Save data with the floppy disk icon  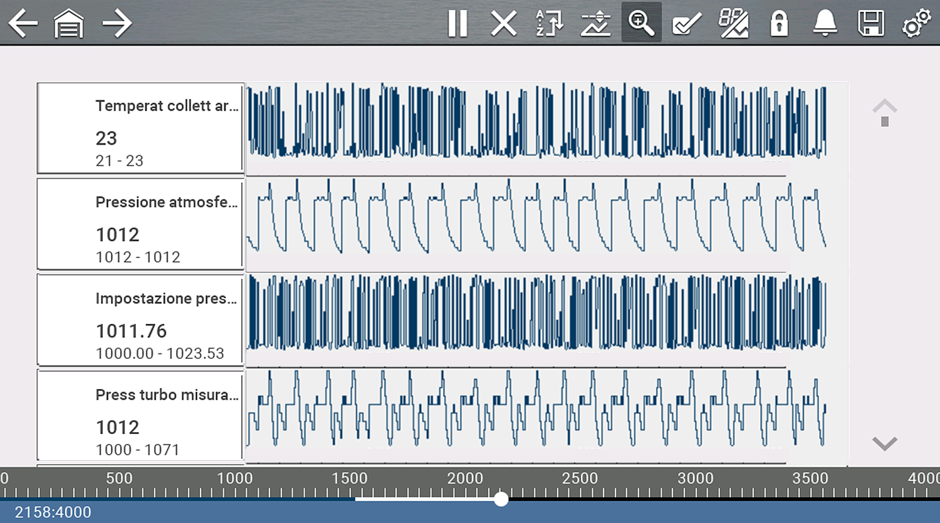click(870, 24)
